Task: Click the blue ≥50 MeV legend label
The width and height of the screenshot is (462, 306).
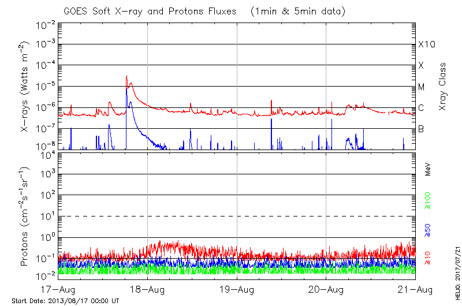Action: 427,229
